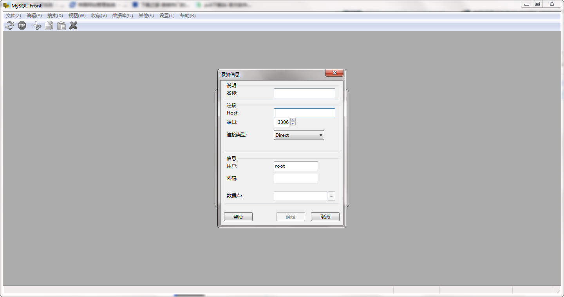Open the 数据库(U) menu

click(123, 16)
